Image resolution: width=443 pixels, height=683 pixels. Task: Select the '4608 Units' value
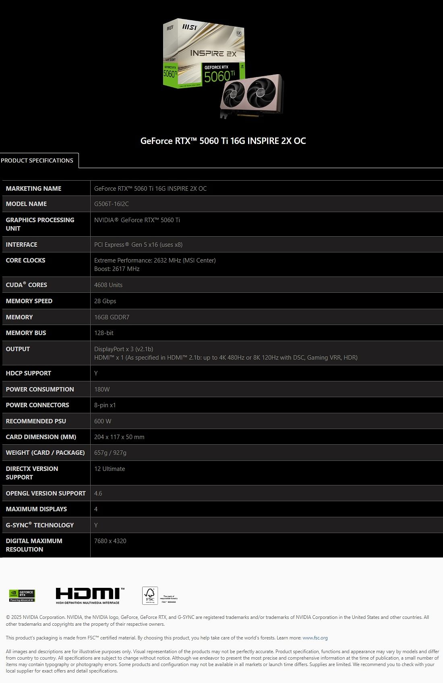pos(108,285)
